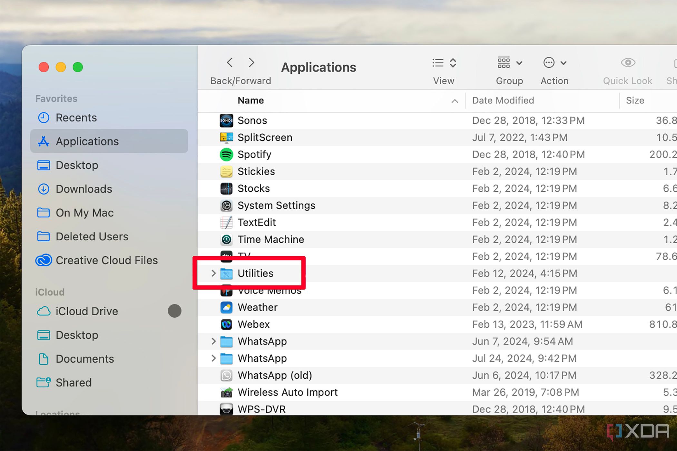Select the Time Machine icon

(226, 239)
